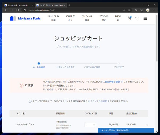160x135 pixels.
Task: Click the browser forward arrow
Action: click(x=12, y=10)
